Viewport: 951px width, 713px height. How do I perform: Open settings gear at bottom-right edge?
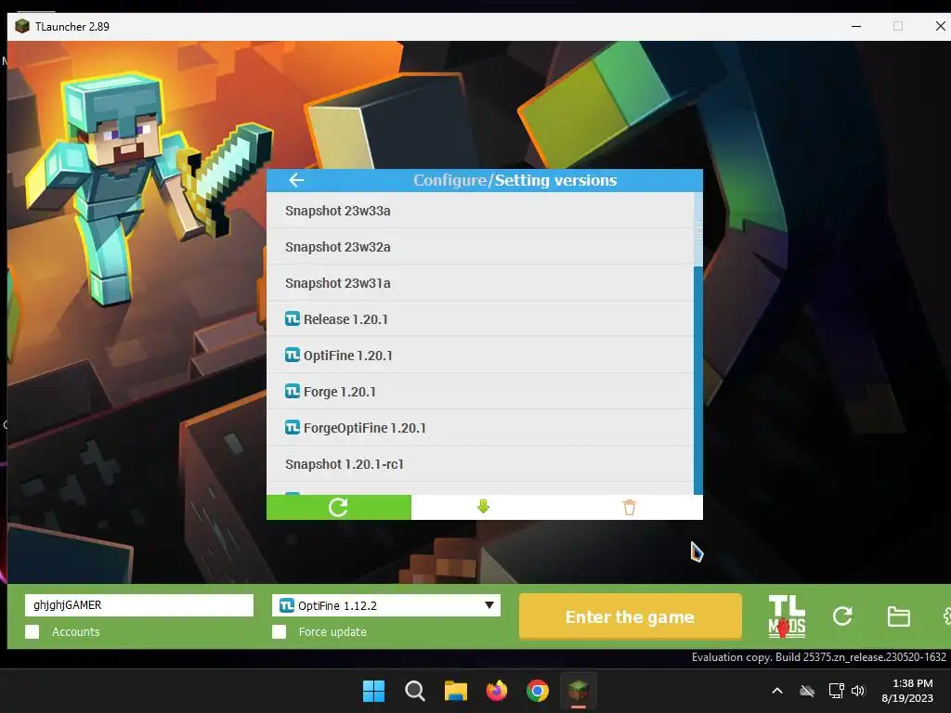[946, 616]
